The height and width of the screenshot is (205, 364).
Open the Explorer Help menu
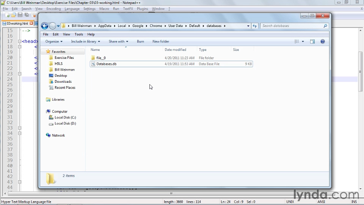coord(91,34)
